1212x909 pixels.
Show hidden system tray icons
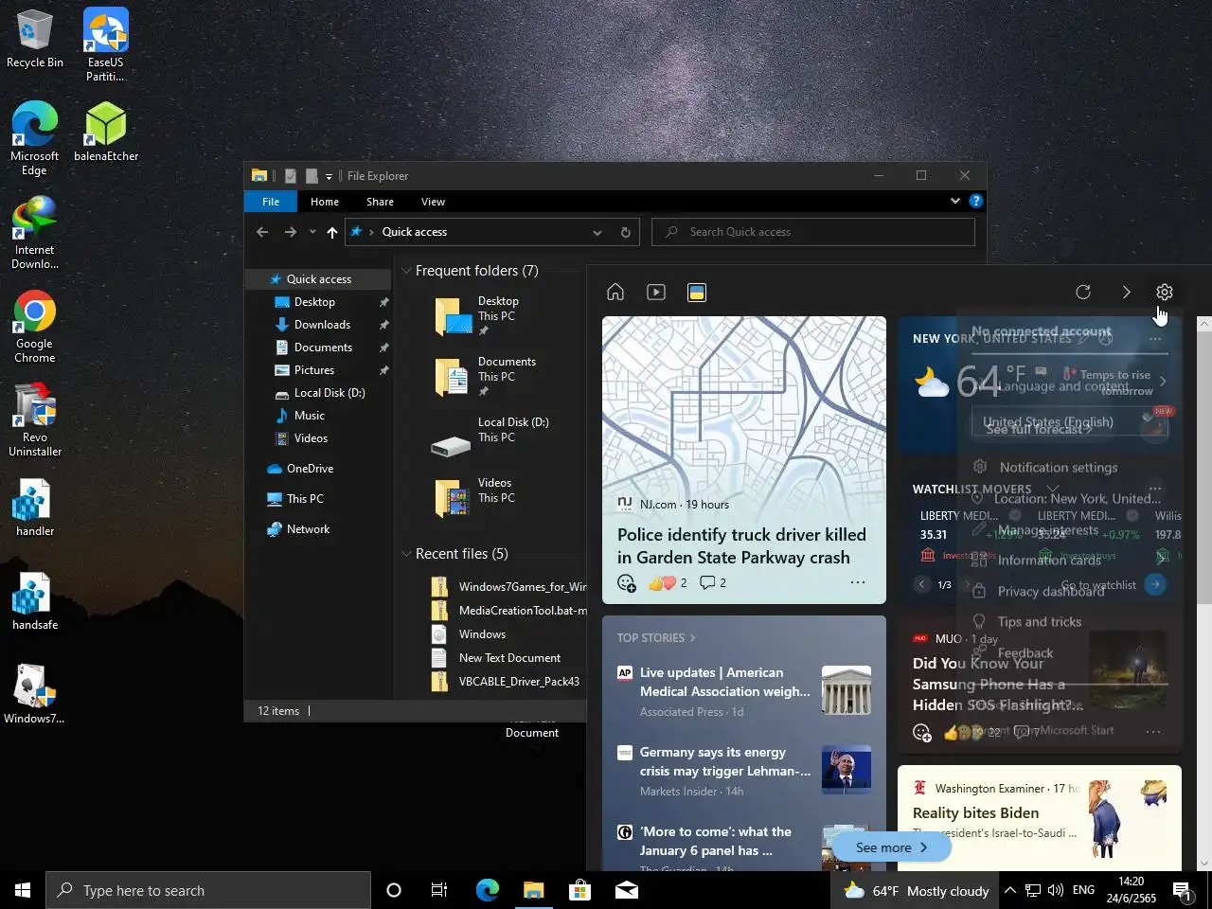coord(1010,890)
